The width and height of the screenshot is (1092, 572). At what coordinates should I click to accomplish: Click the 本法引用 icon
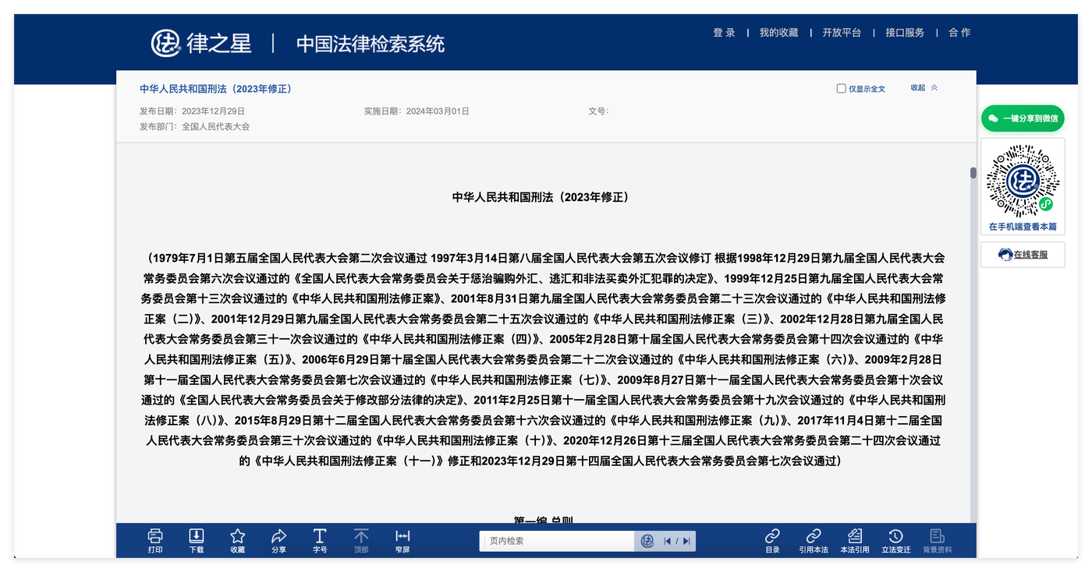click(x=855, y=536)
